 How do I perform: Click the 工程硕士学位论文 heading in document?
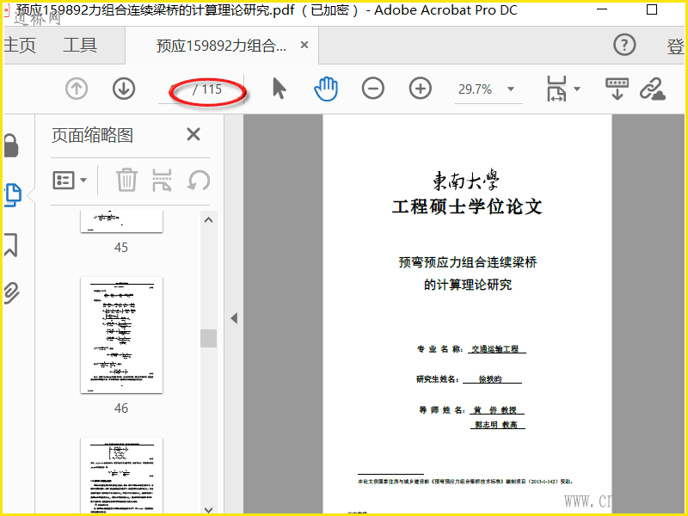coord(467,207)
